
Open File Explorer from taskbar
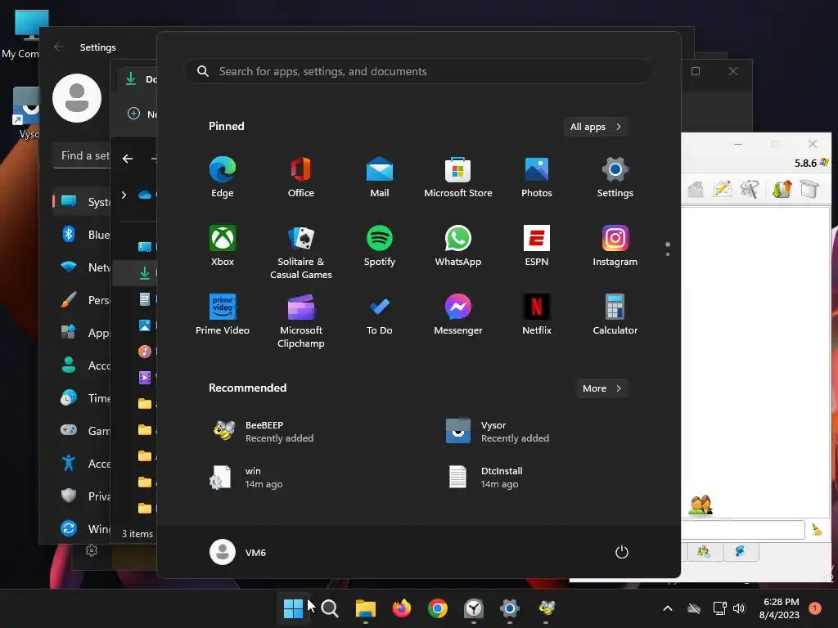click(x=366, y=608)
